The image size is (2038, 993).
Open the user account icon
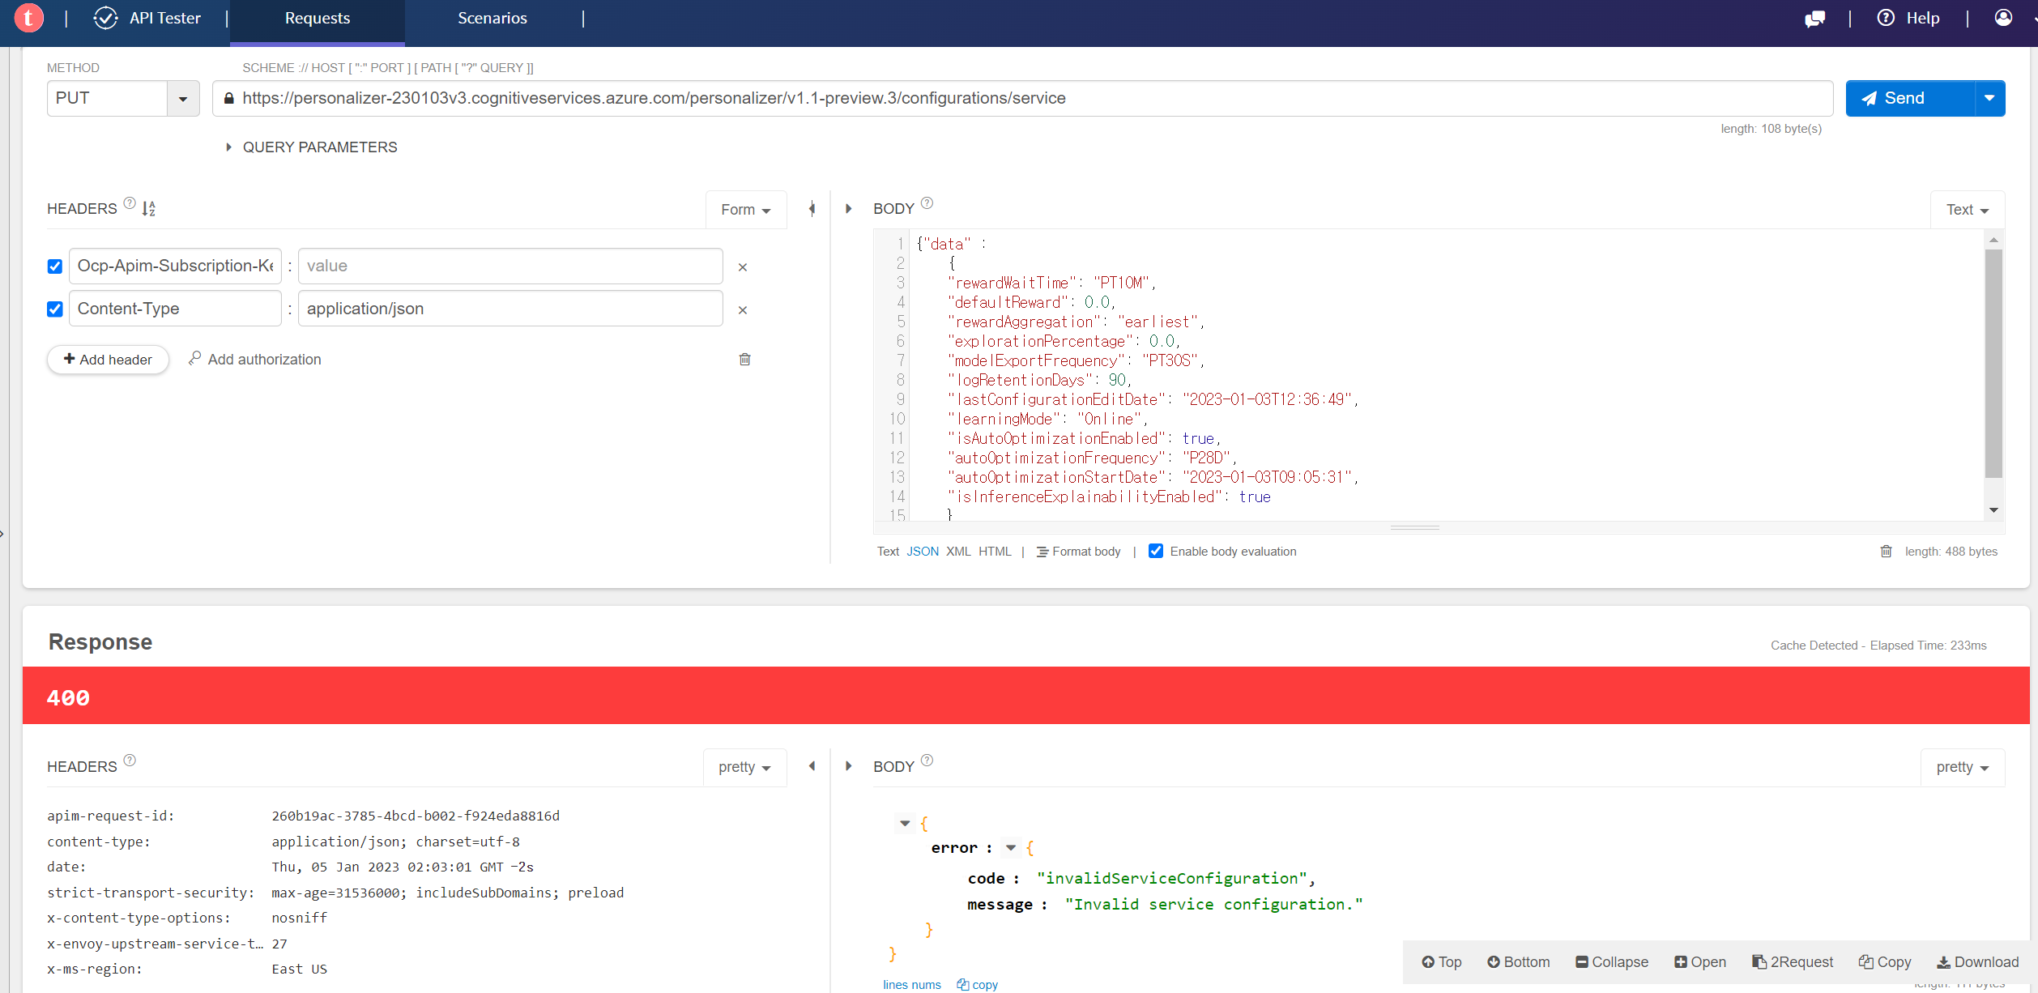[2003, 18]
